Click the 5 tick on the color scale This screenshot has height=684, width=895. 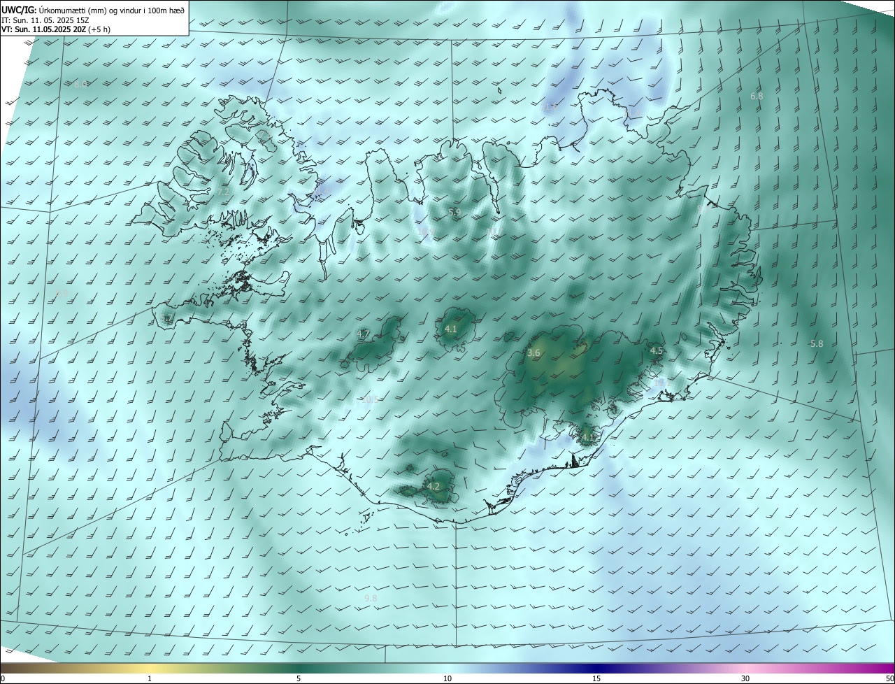299,678
